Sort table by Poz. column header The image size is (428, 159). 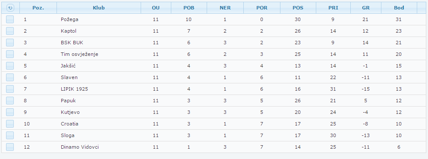[x=38, y=8]
